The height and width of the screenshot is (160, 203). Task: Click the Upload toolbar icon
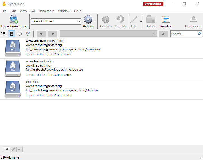coord(151,19)
